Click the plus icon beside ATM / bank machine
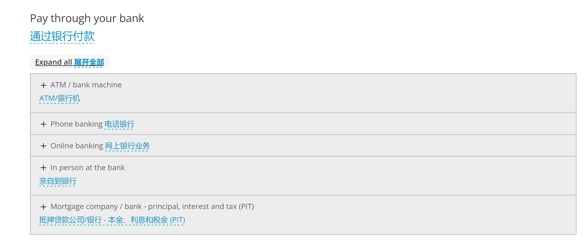 (43, 85)
